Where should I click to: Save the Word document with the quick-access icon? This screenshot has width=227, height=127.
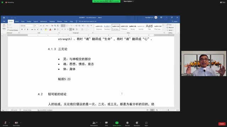tap(4, 18)
